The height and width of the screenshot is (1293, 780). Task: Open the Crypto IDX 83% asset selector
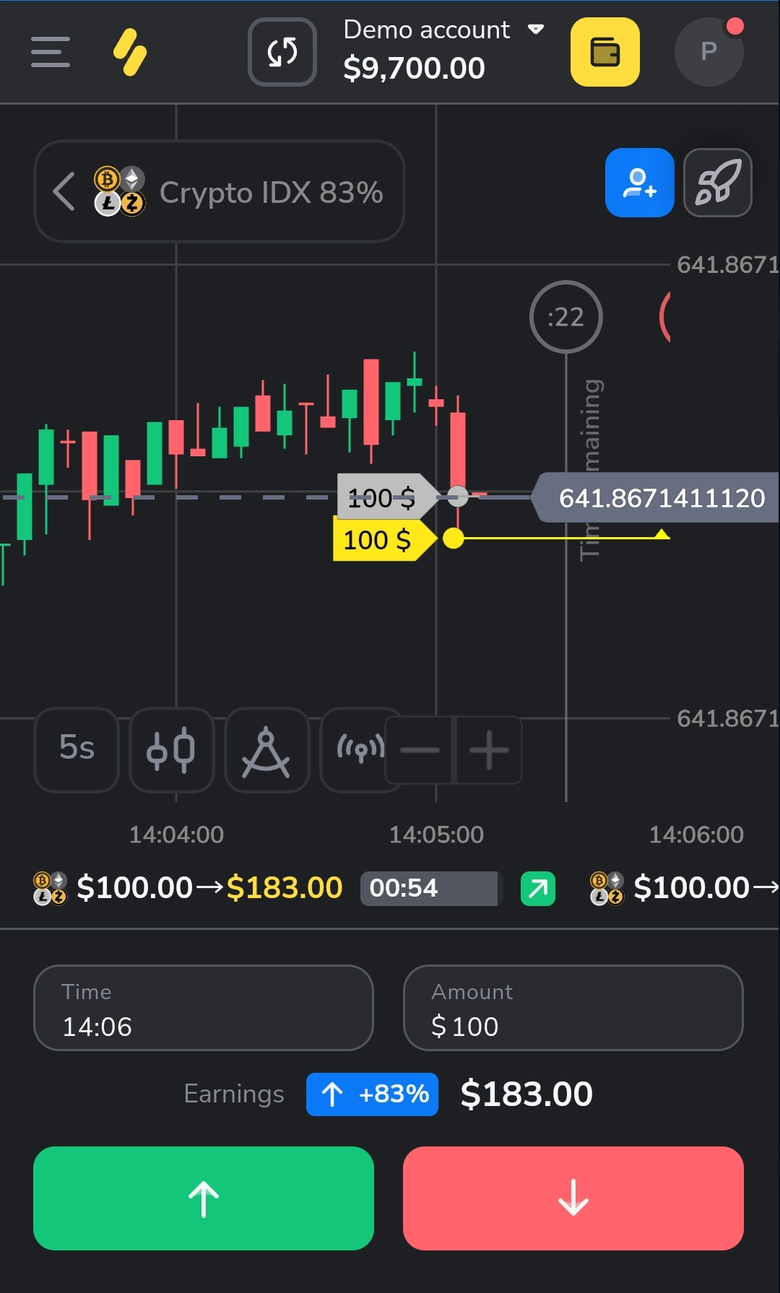pyautogui.click(x=219, y=191)
